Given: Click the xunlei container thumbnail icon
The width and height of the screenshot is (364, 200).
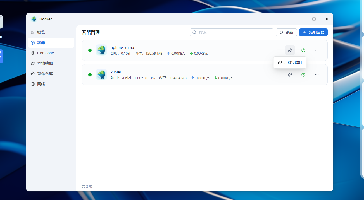Looking at the screenshot, I should pyautogui.click(x=101, y=75).
